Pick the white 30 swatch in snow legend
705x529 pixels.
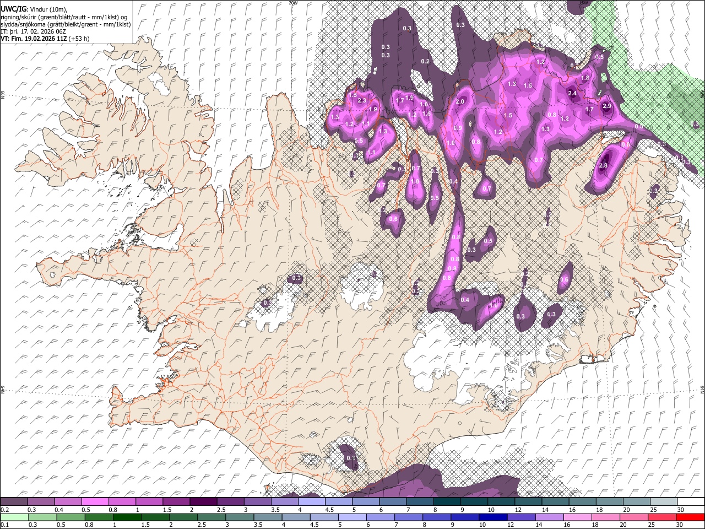click(690, 501)
